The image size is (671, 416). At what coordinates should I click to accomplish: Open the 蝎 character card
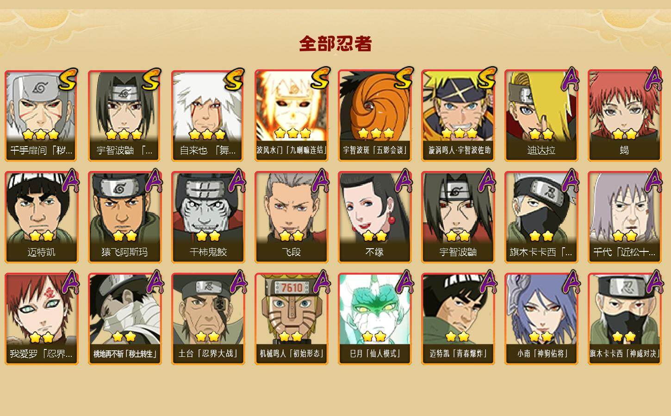(624, 116)
